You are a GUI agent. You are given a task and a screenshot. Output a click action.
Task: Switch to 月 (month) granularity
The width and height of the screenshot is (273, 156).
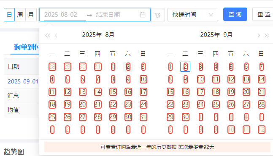(31, 15)
